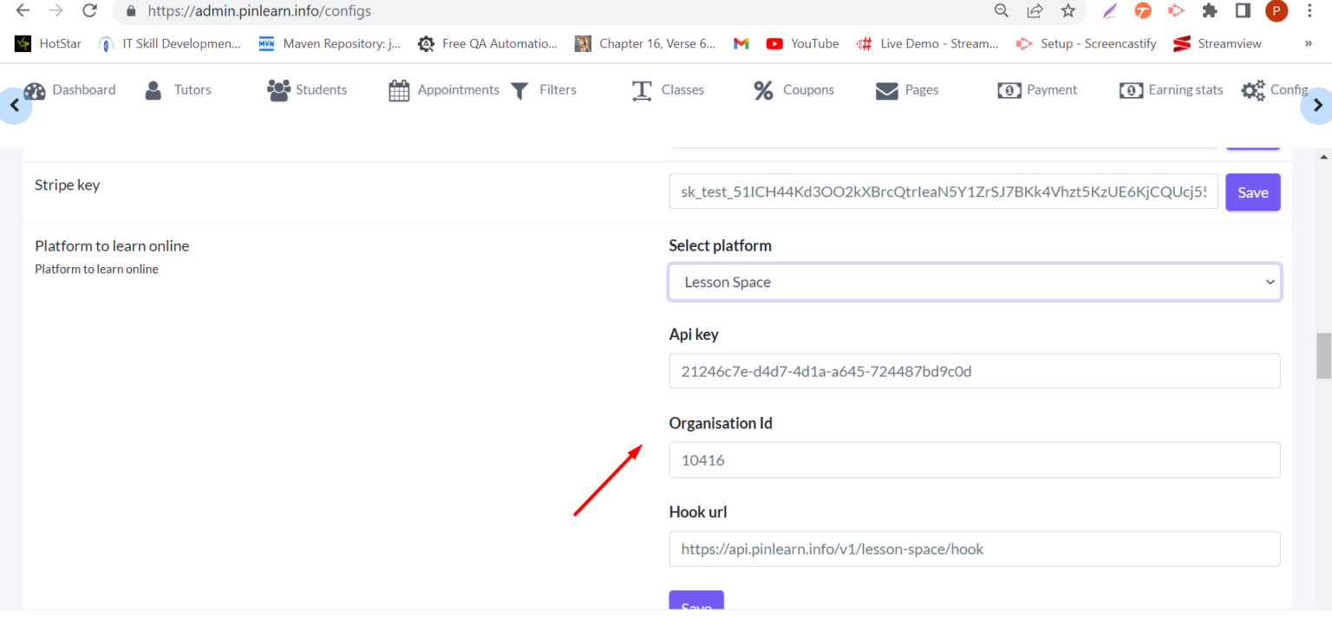Open the Classes section icon
This screenshot has width=1332, height=632.
point(642,89)
